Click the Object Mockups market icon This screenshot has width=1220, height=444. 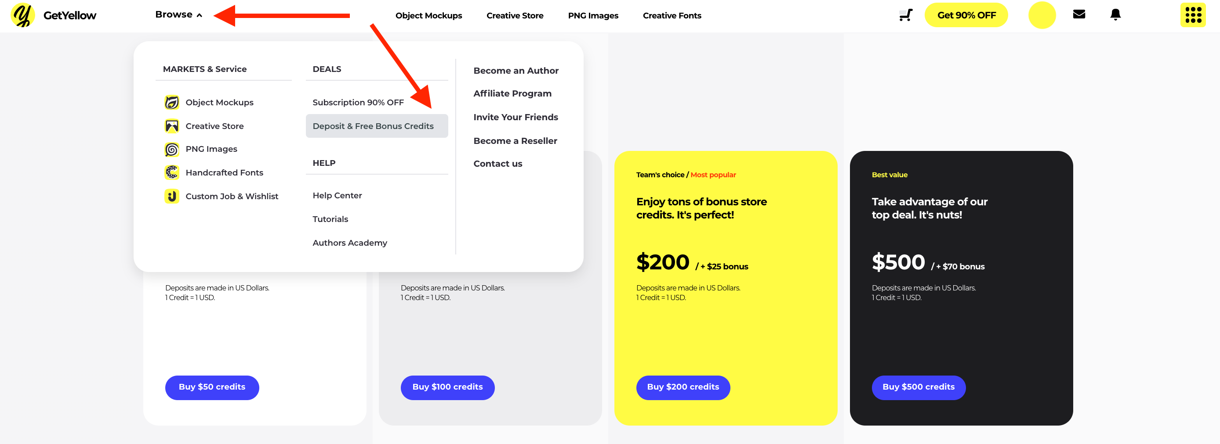pyautogui.click(x=171, y=102)
